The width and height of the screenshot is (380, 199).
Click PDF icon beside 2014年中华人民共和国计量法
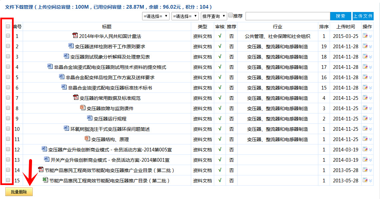(x=75, y=36)
